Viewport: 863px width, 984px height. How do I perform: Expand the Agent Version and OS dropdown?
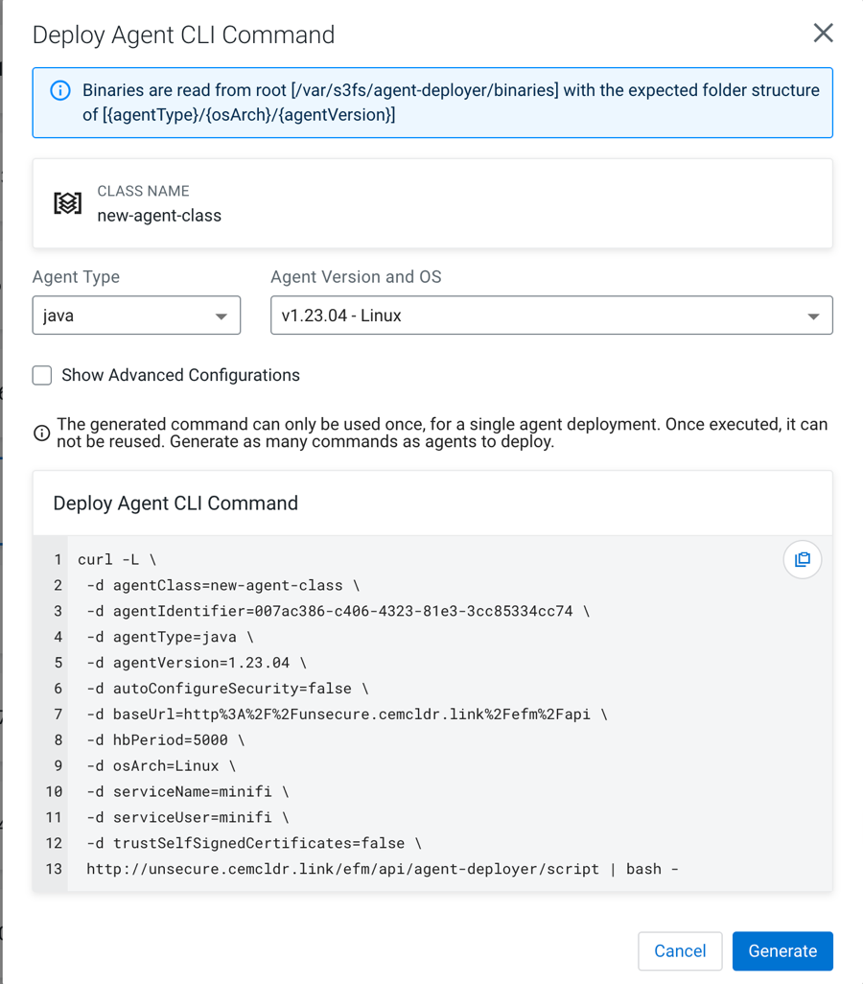pos(550,316)
